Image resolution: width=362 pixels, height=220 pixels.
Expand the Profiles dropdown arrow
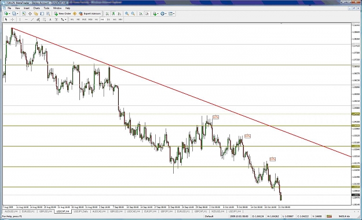(17, 14)
